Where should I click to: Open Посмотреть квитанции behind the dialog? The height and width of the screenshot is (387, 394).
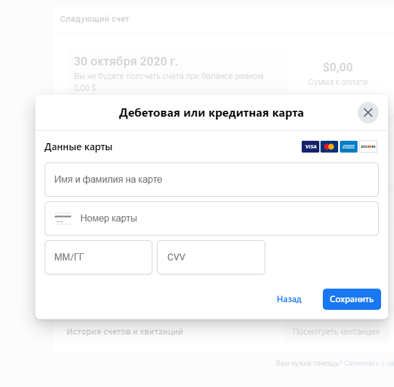336,332
